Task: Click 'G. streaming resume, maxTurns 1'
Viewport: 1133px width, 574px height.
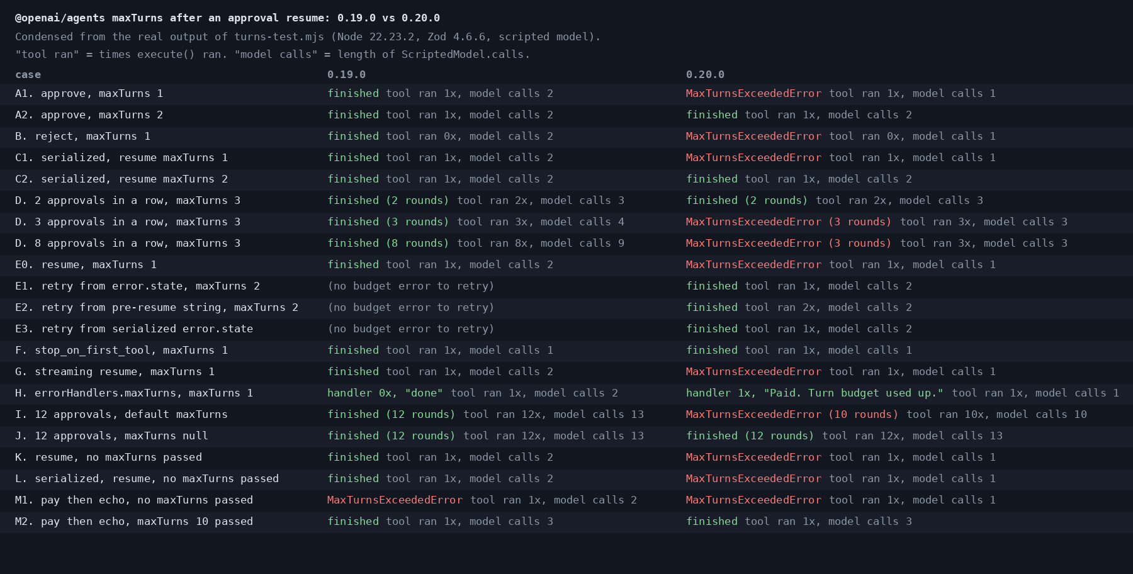Action: (x=115, y=371)
